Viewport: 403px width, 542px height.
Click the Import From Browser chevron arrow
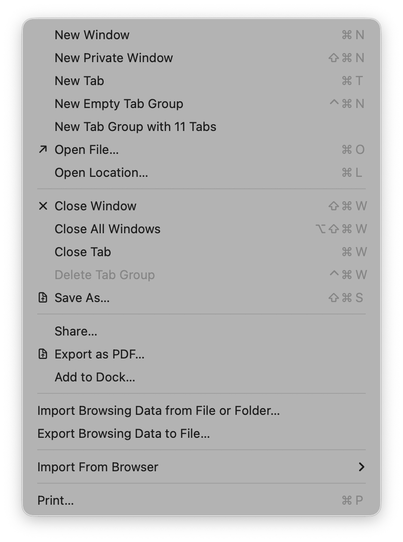coord(361,466)
